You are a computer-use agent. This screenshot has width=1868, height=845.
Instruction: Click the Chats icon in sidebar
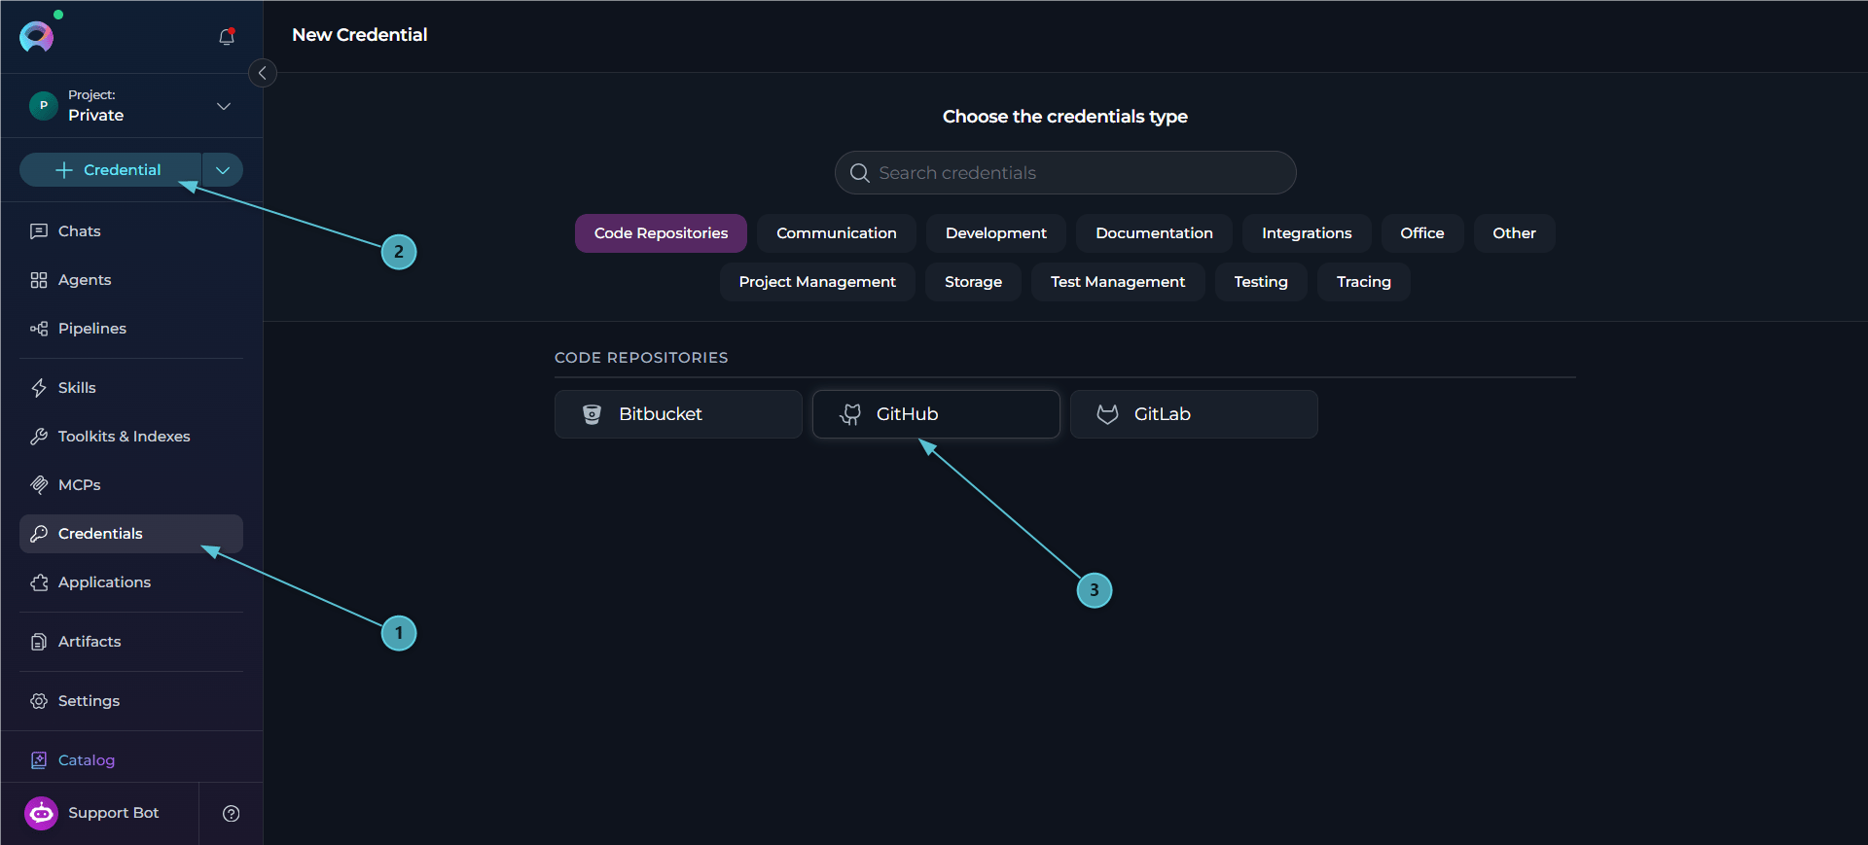39,231
